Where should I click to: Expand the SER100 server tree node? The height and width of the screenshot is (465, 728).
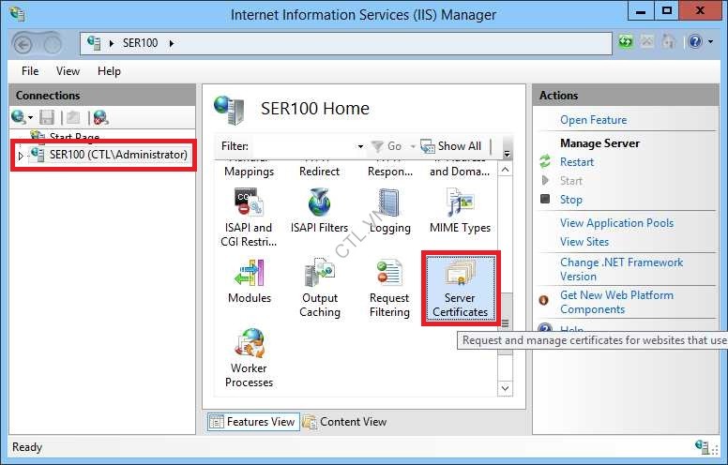(21, 156)
